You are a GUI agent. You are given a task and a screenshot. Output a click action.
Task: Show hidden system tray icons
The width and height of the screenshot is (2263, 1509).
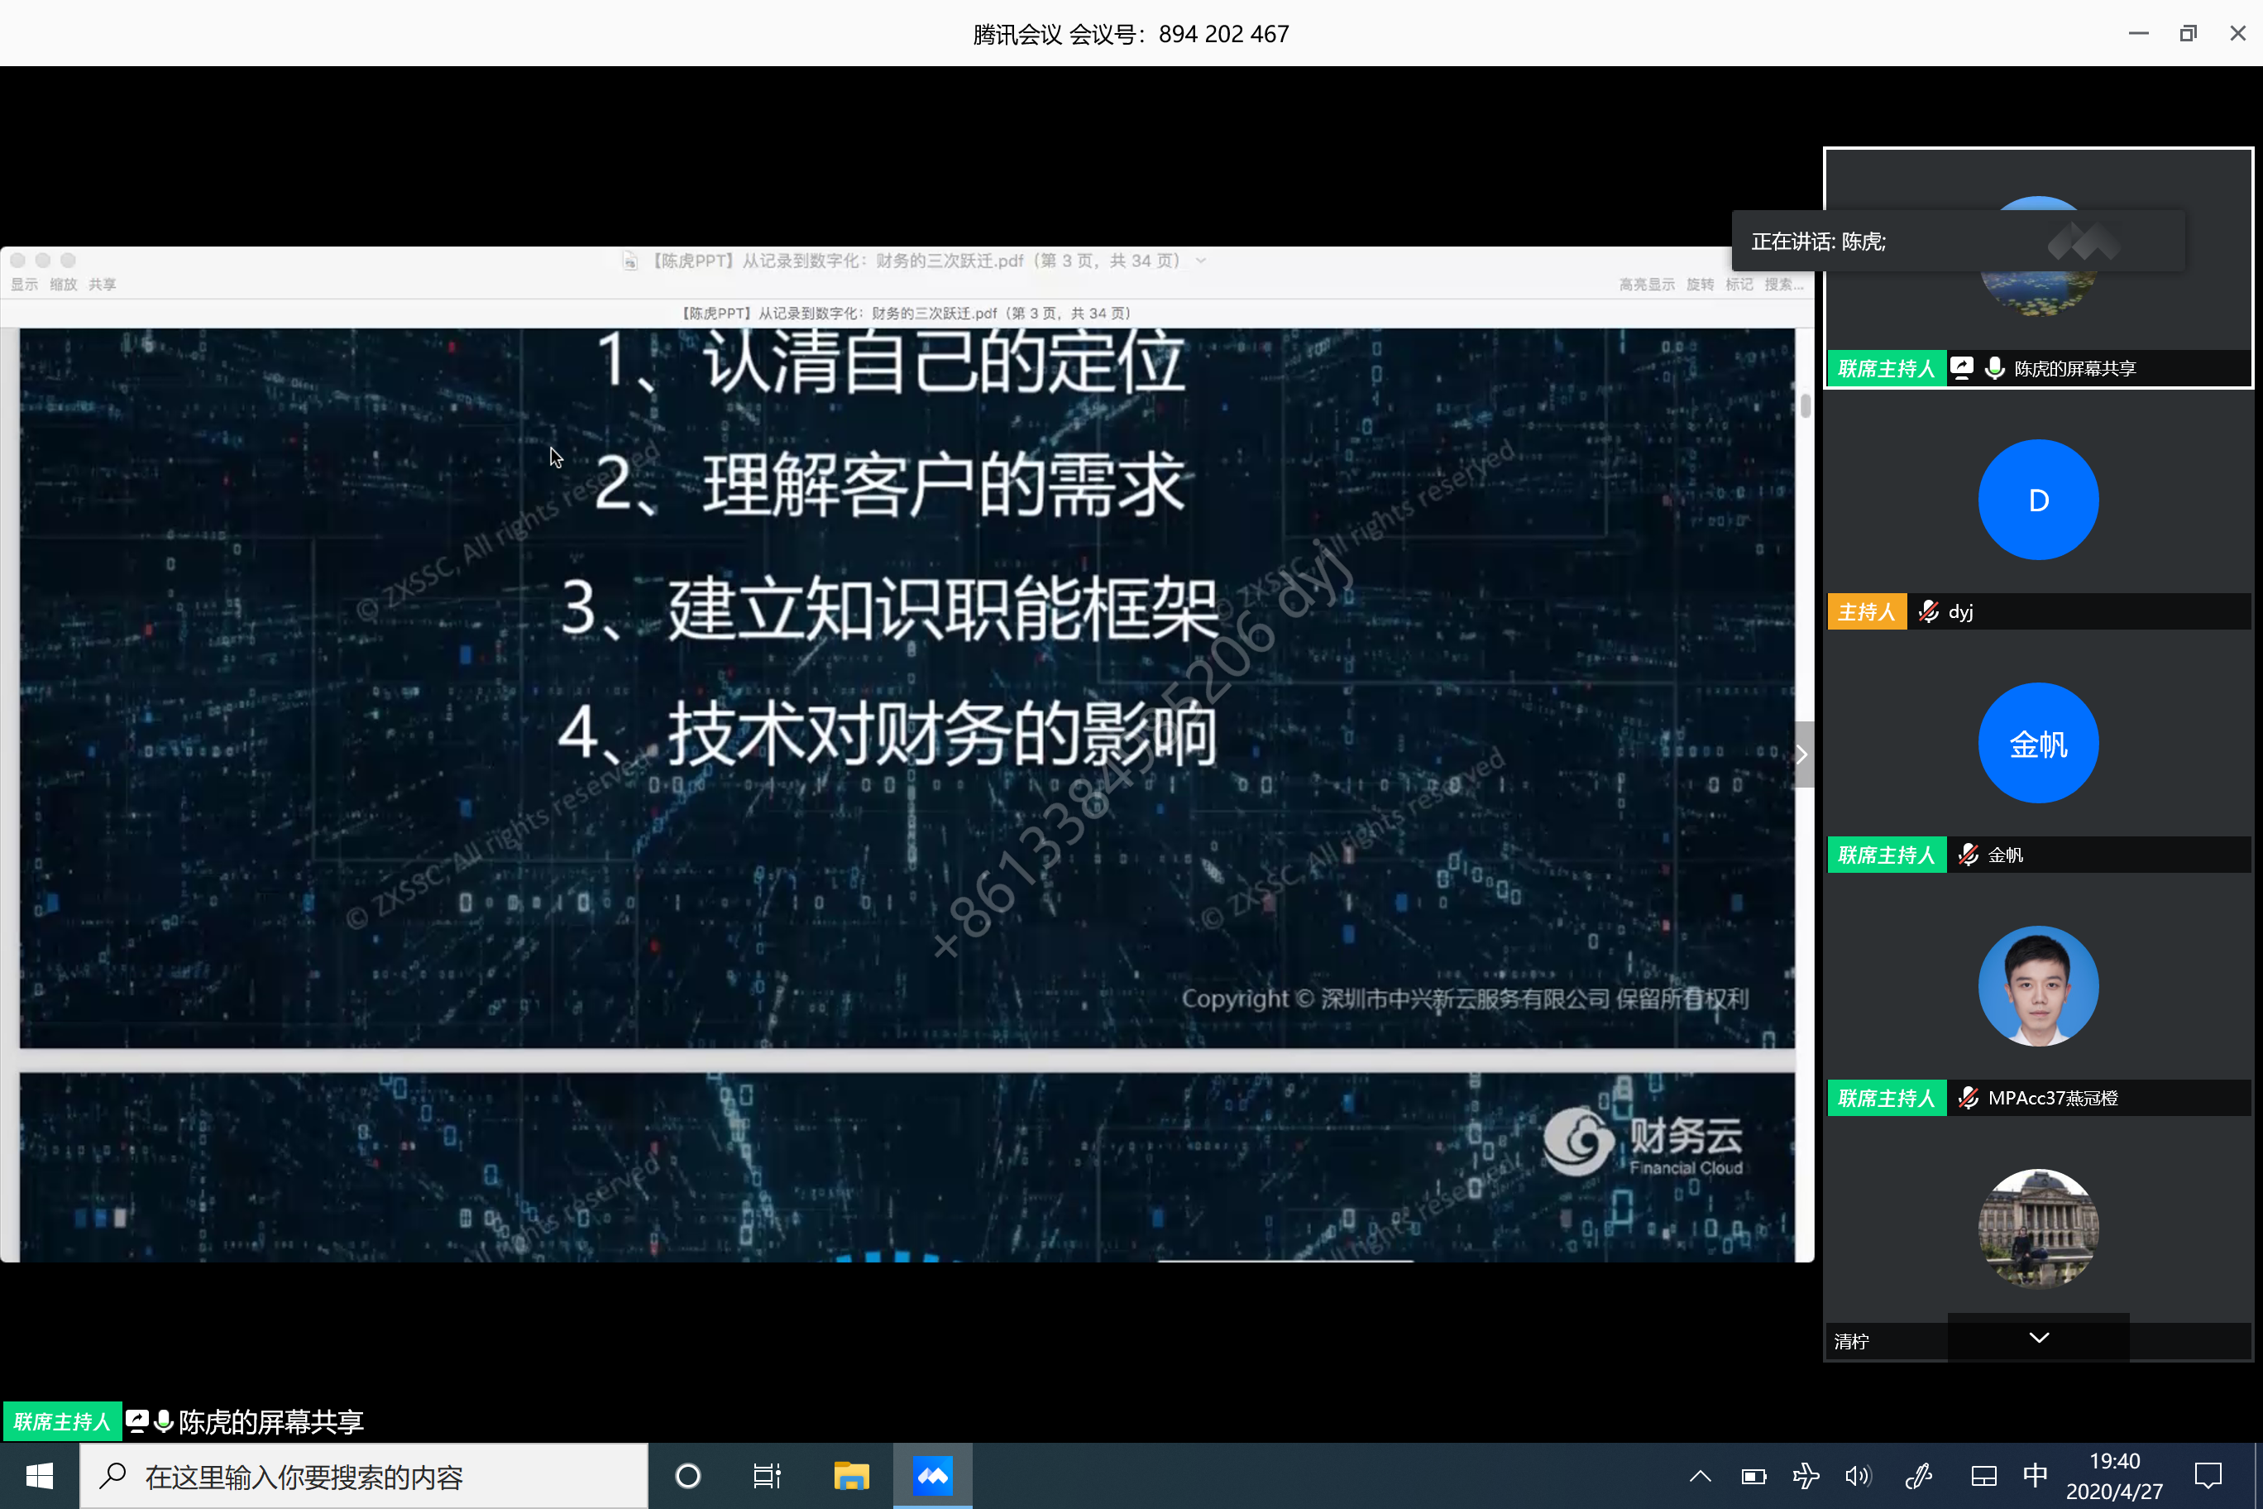(1700, 1475)
